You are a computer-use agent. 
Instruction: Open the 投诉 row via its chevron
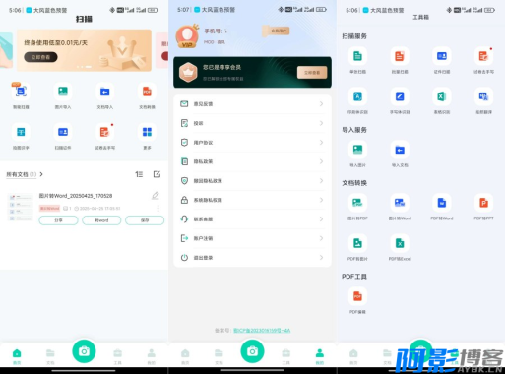pos(321,123)
